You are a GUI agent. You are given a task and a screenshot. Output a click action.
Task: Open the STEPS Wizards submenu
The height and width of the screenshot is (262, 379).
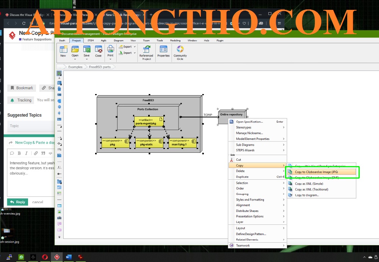pyautogui.click(x=258, y=150)
